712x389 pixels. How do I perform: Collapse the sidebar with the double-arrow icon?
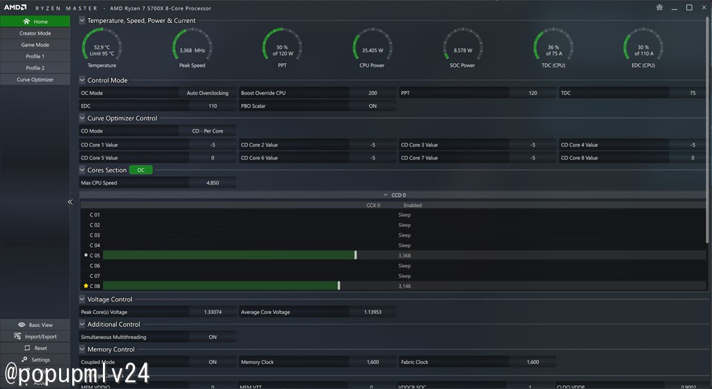click(70, 201)
